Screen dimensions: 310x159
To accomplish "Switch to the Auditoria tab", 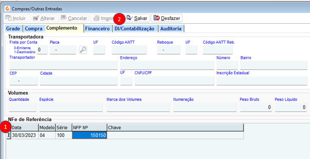I will tap(171, 29).
